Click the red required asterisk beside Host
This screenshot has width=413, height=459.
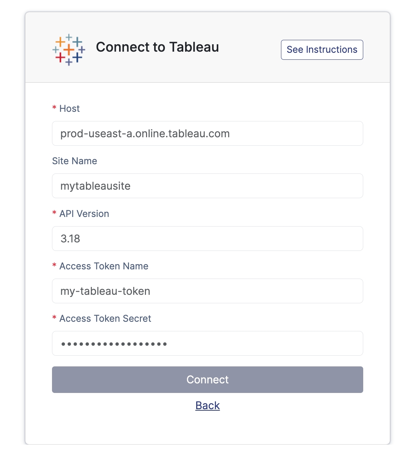(x=54, y=108)
